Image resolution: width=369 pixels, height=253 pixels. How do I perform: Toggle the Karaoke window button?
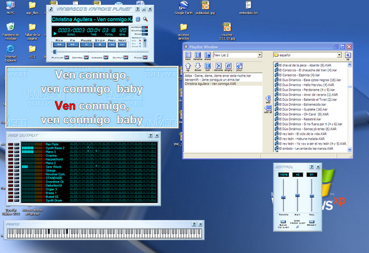[x=106, y=58]
